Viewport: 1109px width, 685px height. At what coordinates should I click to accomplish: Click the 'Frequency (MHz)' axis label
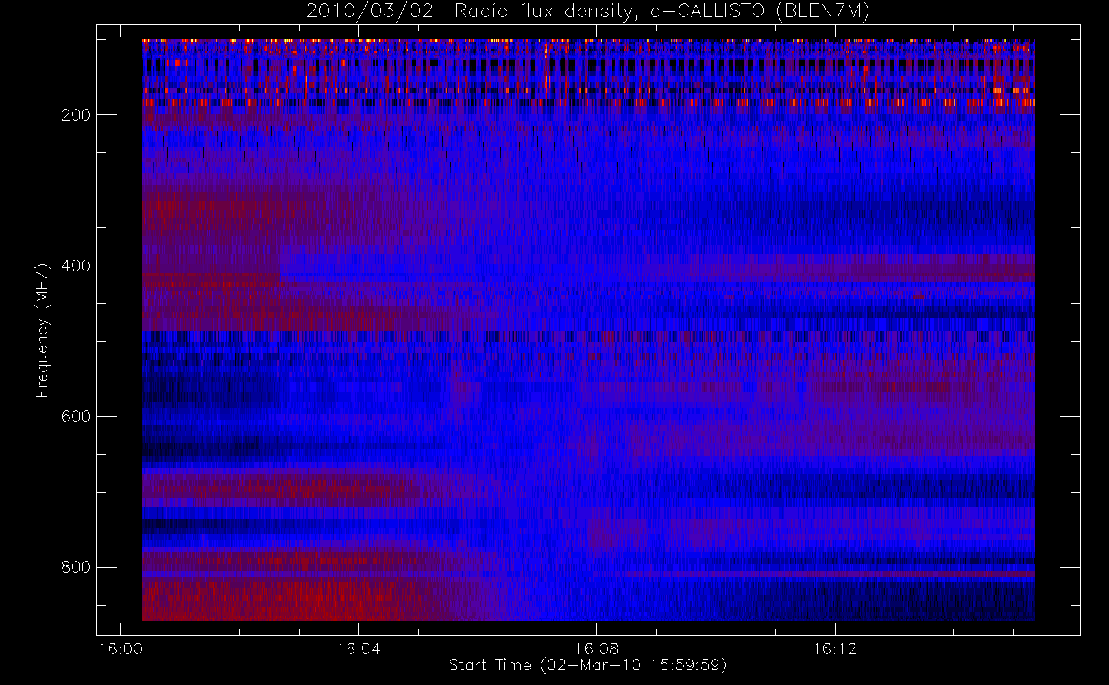[42, 330]
